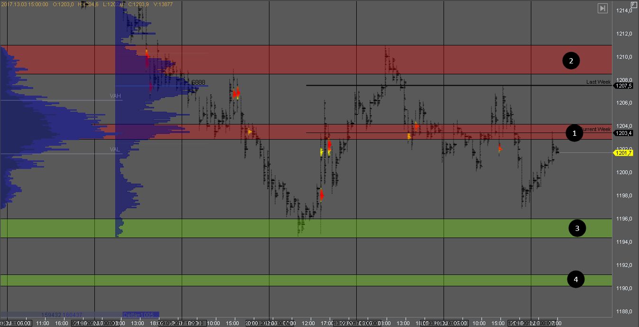Select the black circle marker numbered 3
Screen dimensions: 639x327
pyautogui.click(x=577, y=228)
